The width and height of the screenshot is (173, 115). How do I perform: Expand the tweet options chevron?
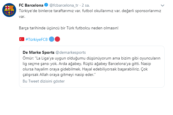pos(162,5)
